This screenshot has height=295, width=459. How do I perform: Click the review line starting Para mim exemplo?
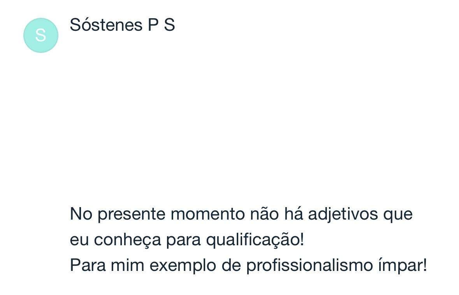click(x=248, y=265)
